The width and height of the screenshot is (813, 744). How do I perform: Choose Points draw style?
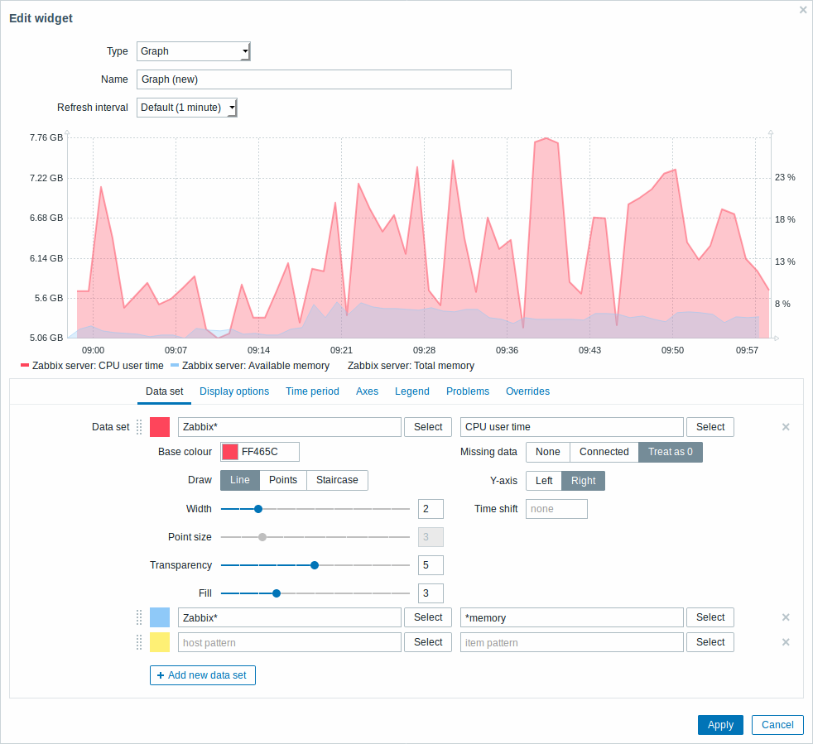tap(283, 480)
